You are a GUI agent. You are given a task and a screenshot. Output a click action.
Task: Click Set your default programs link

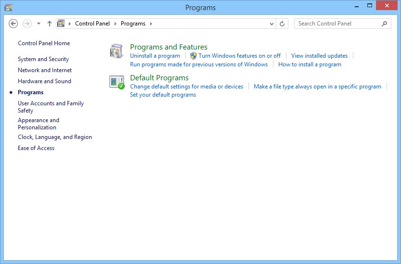click(x=163, y=95)
